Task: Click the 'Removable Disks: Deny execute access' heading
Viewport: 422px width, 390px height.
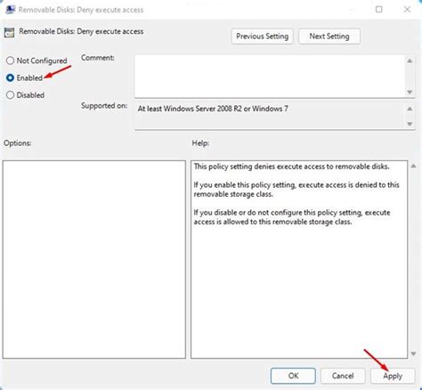Action: pyautogui.click(x=81, y=31)
